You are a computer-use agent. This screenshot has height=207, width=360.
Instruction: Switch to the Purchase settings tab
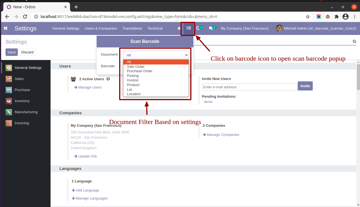(26, 90)
